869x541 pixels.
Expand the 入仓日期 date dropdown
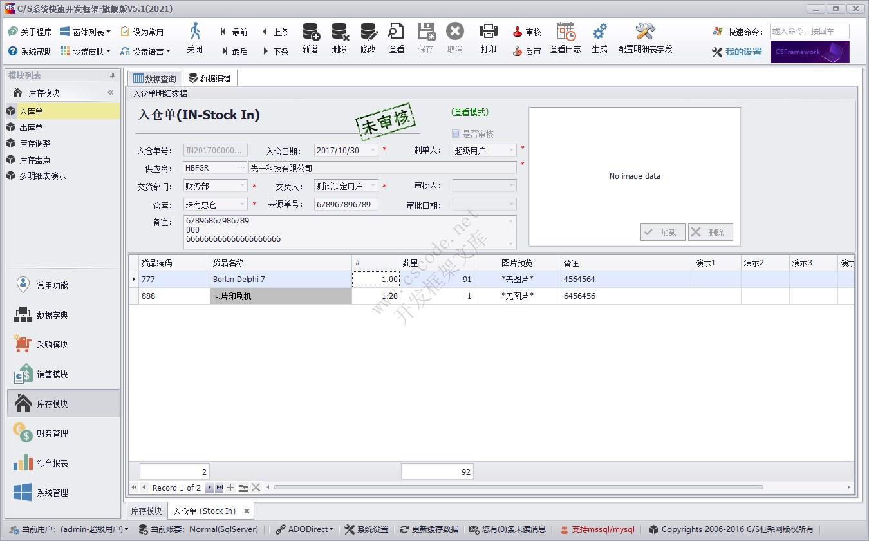pos(373,150)
